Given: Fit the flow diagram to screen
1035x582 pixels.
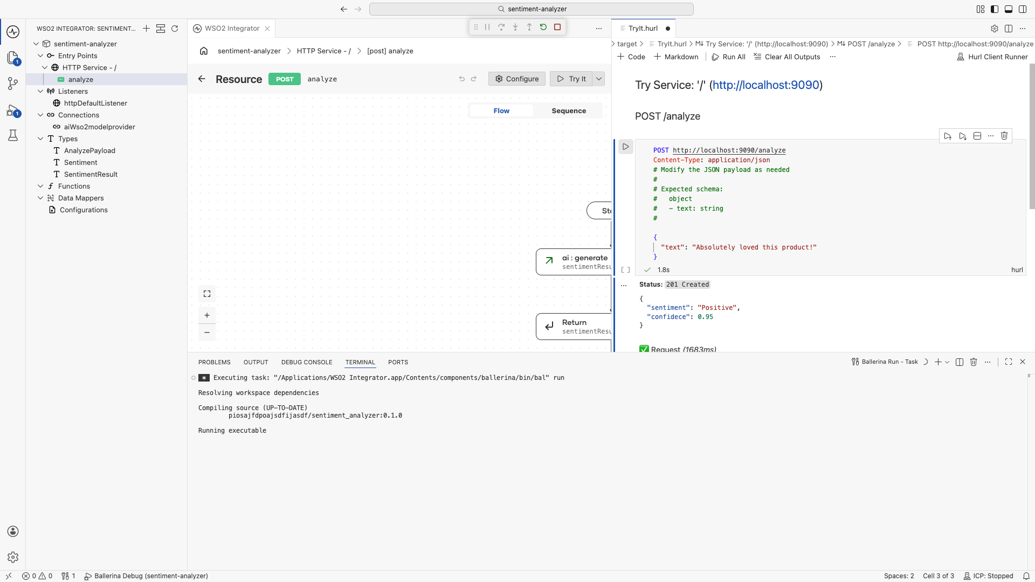Looking at the screenshot, I should click(207, 294).
